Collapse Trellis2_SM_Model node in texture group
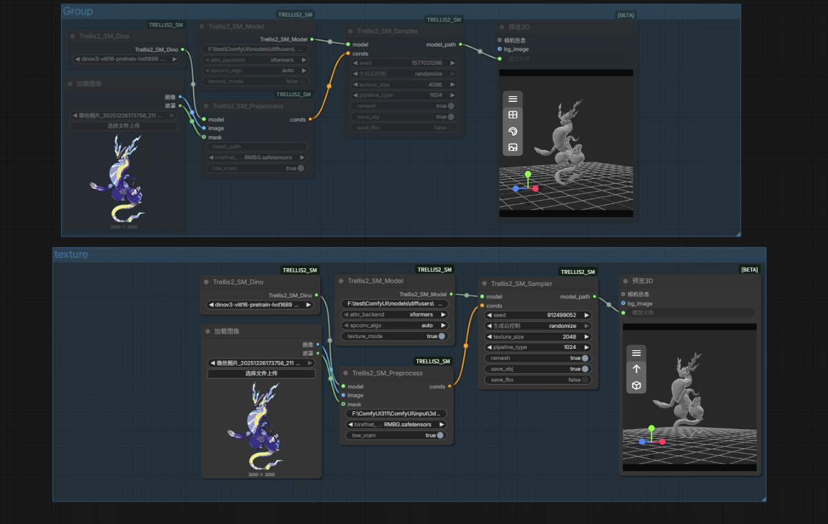 pos(341,281)
